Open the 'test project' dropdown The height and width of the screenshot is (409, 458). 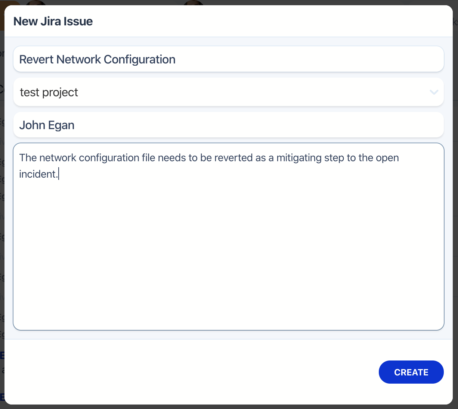[x=228, y=92]
